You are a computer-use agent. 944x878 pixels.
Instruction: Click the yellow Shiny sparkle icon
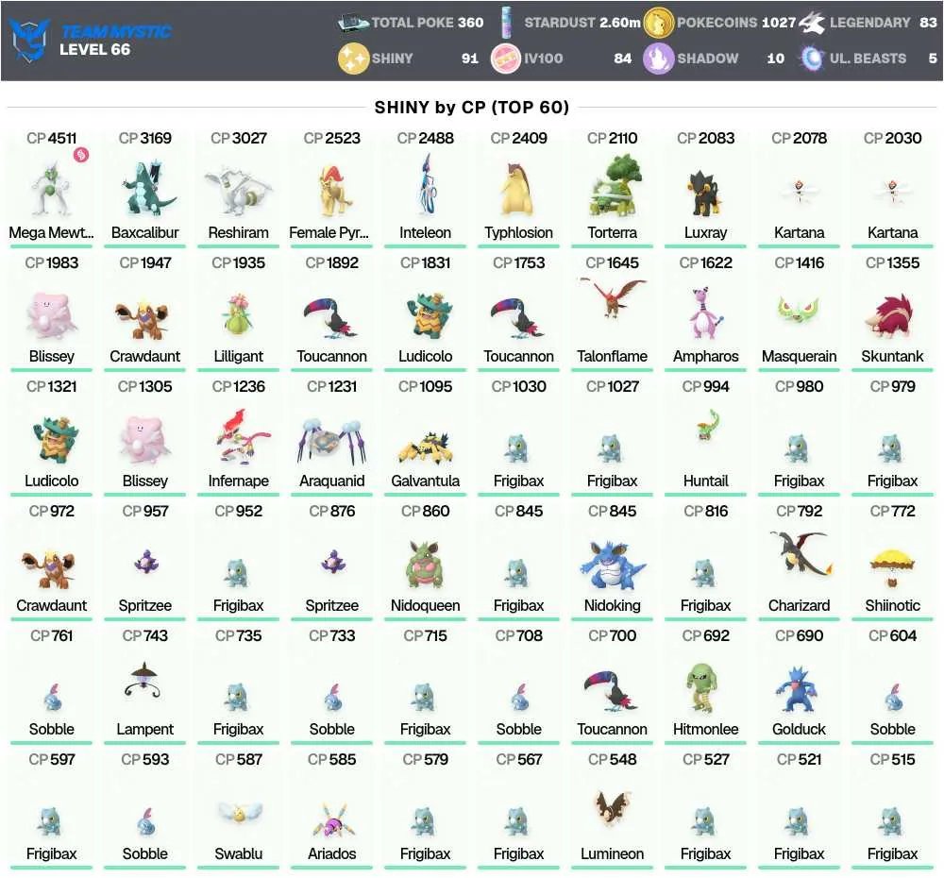(x=353, y=59)
